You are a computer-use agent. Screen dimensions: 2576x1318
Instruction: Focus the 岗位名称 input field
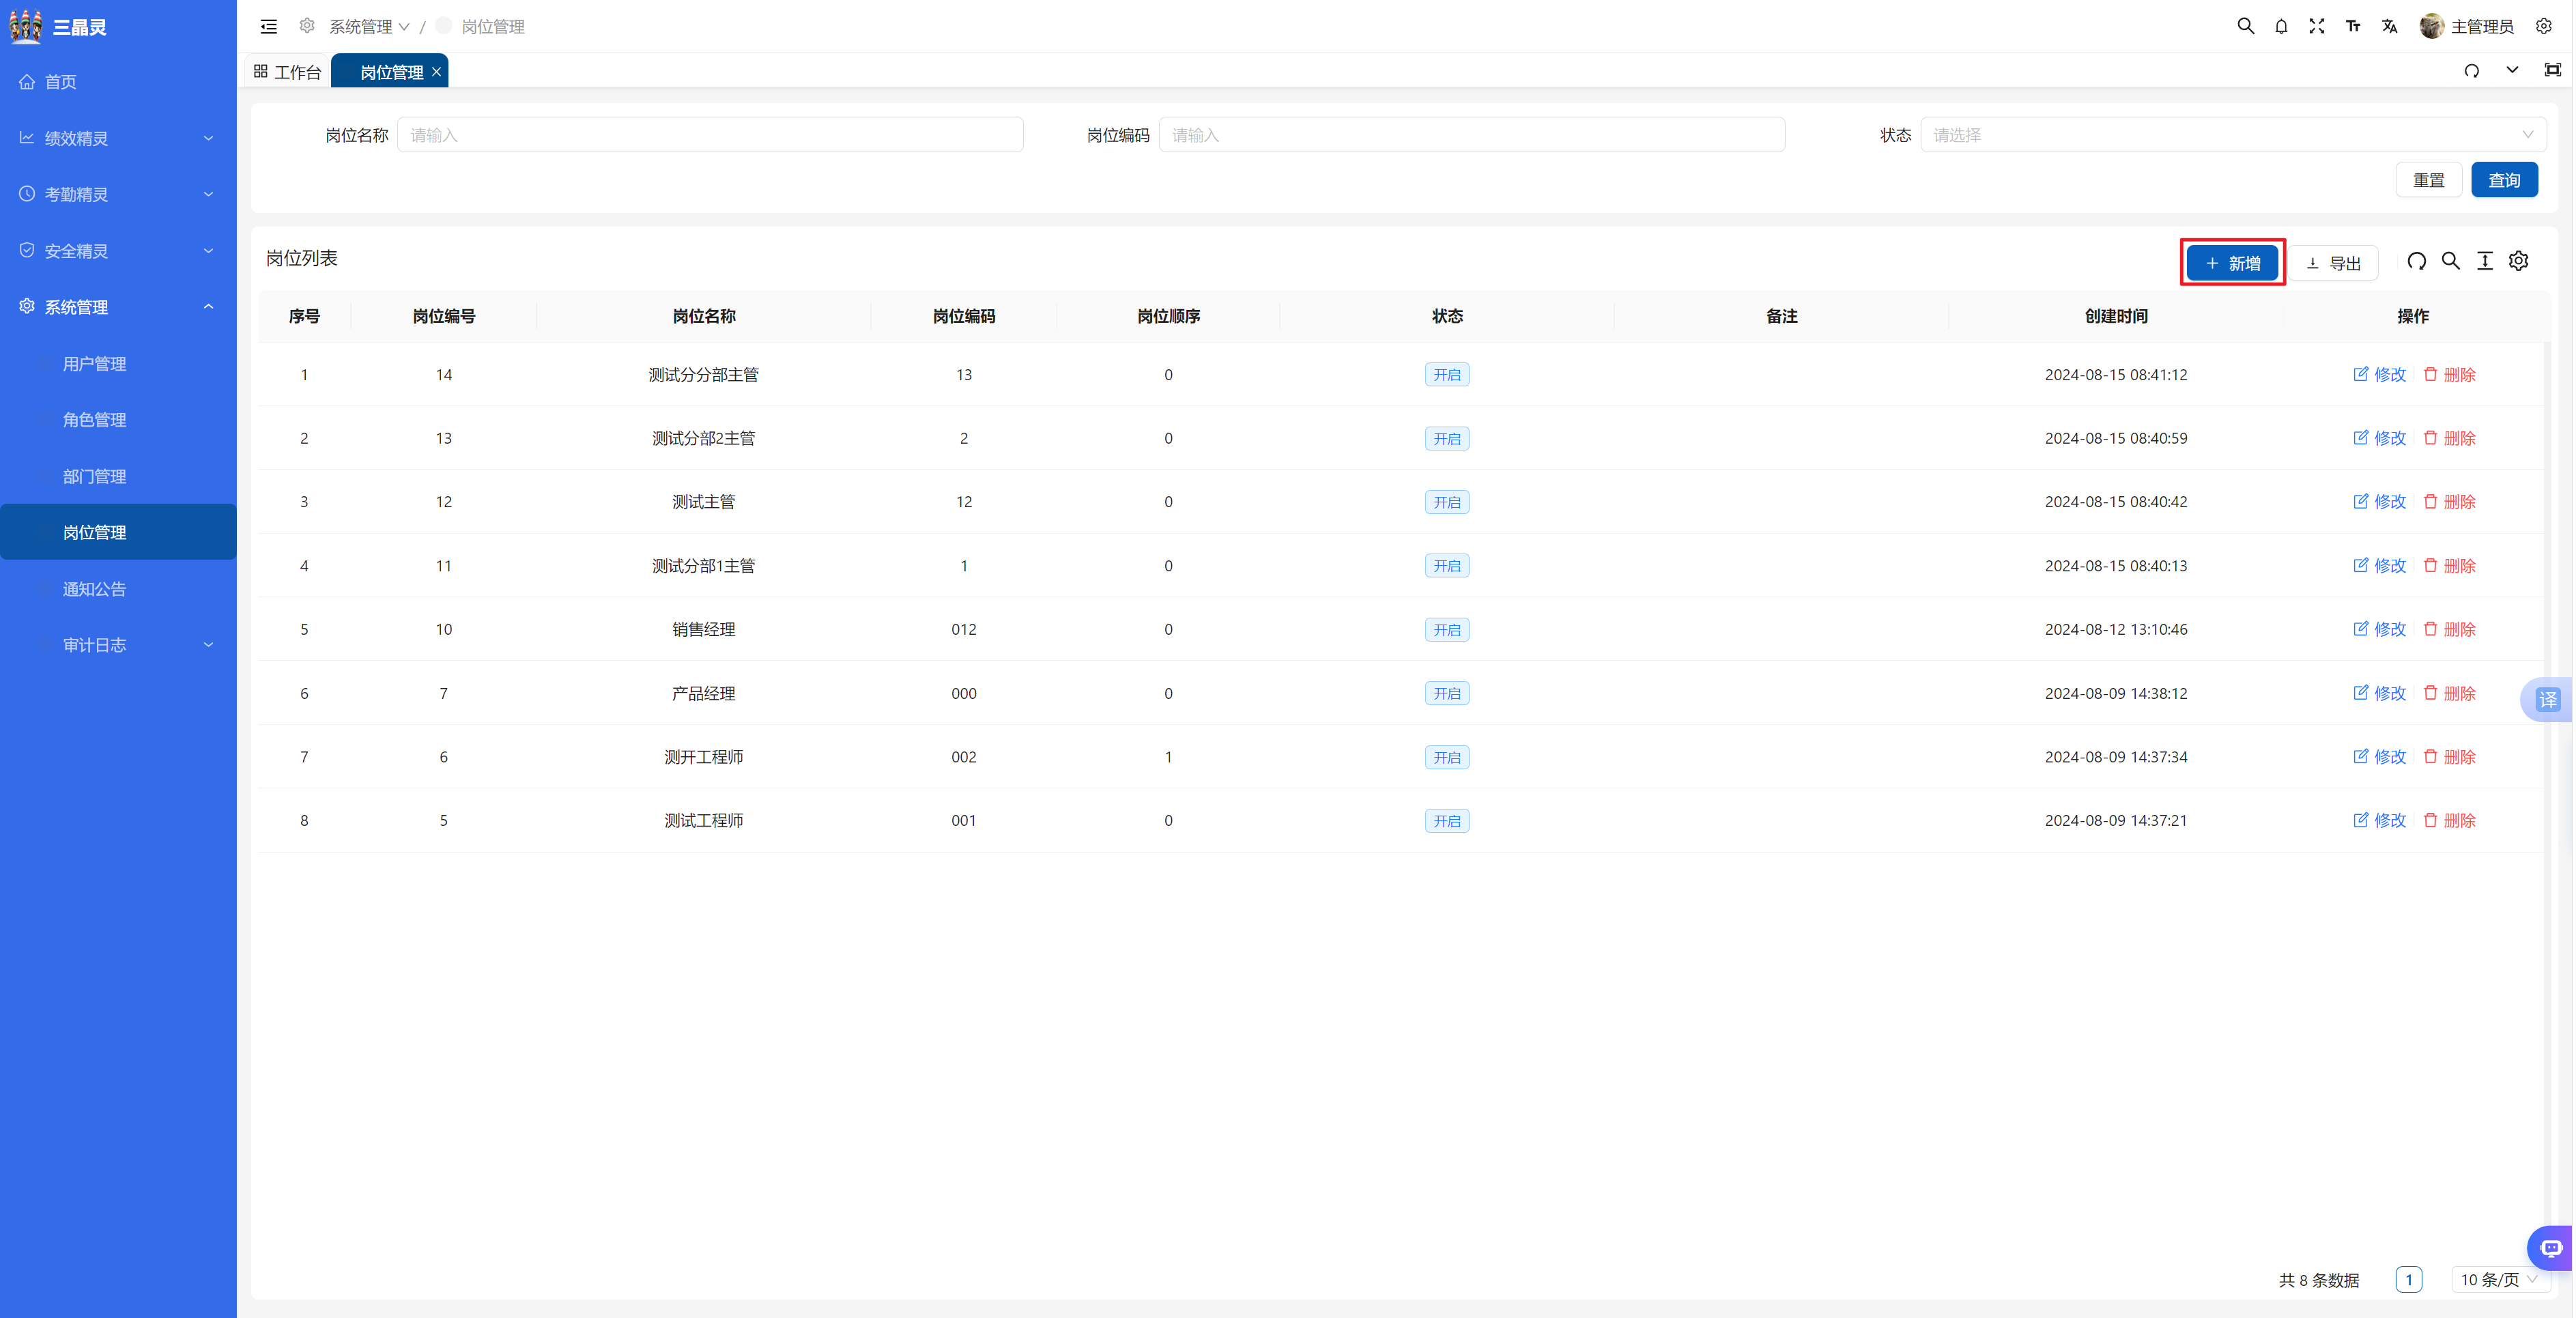tap(710, 135)
